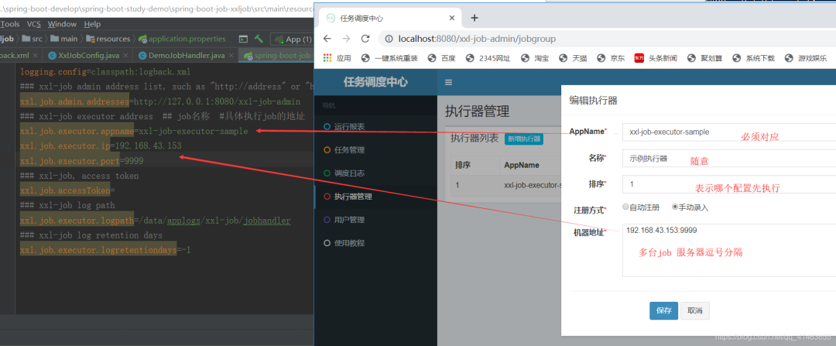Open the 天猫 bookmark

point(573,58)
